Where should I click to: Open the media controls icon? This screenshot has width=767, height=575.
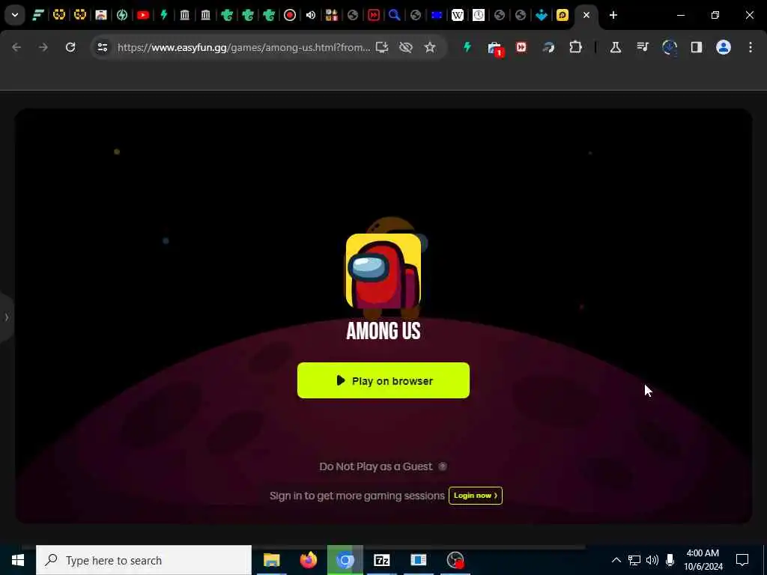pyautogui.click(x=642, y=47)
